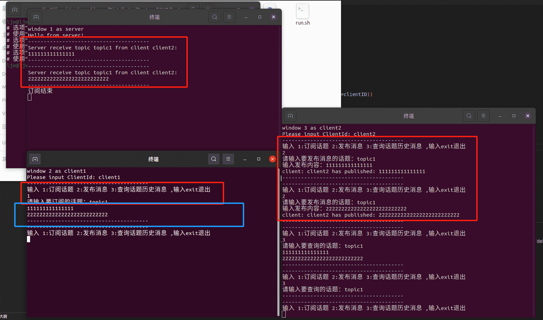Viewport: 543px width, 320px height.
Task: Click search icon in server terminal window
Action: [215, 17]
